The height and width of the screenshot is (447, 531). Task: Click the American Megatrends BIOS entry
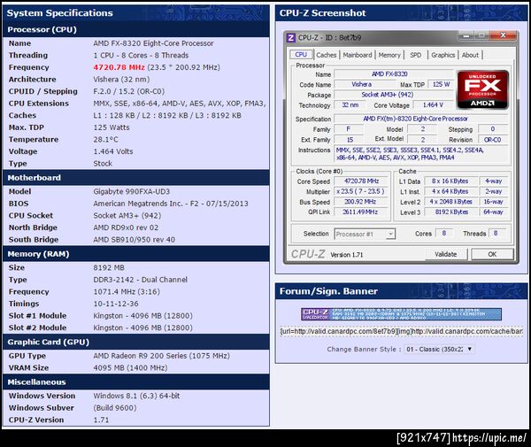tap(171, 204)
